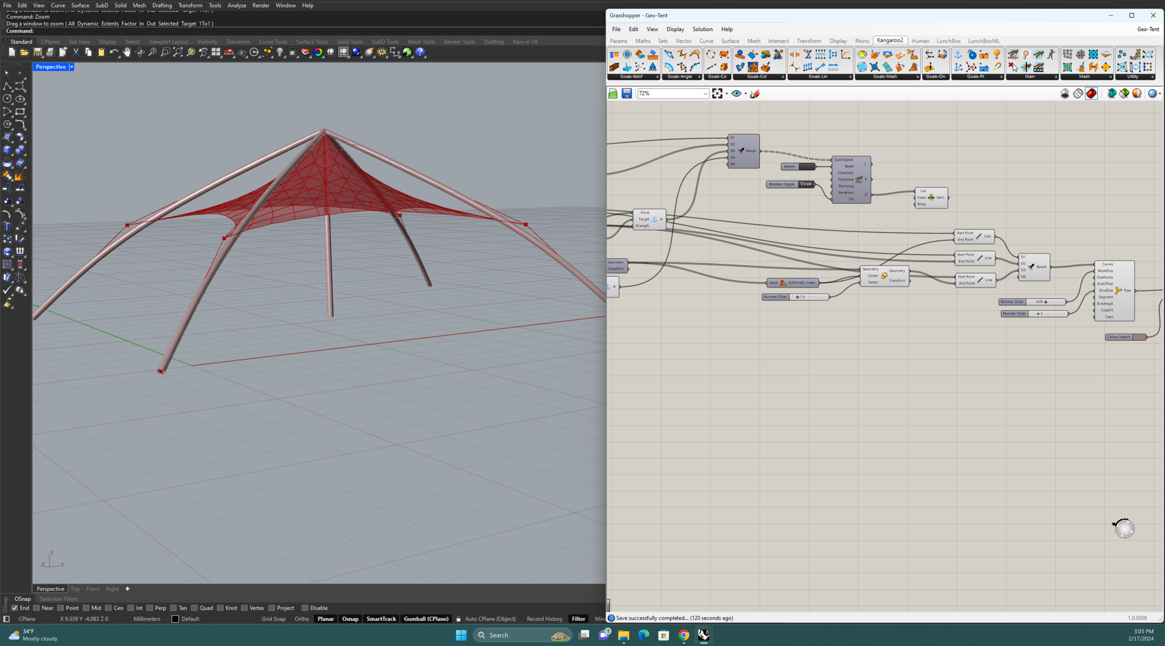The width and height of the screenshot is (1165, 646).
Task: Click the Grasshopper sketch pencil icon
Action: click(755, 94)
